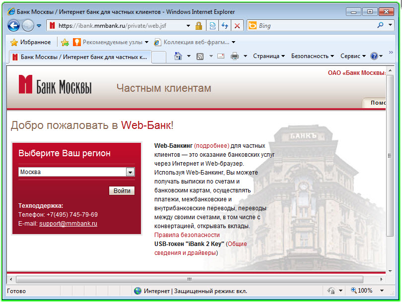Click the horizontal scrollbar thumb
This screenshot has width=402, height=303.
(x=190, y=279)
